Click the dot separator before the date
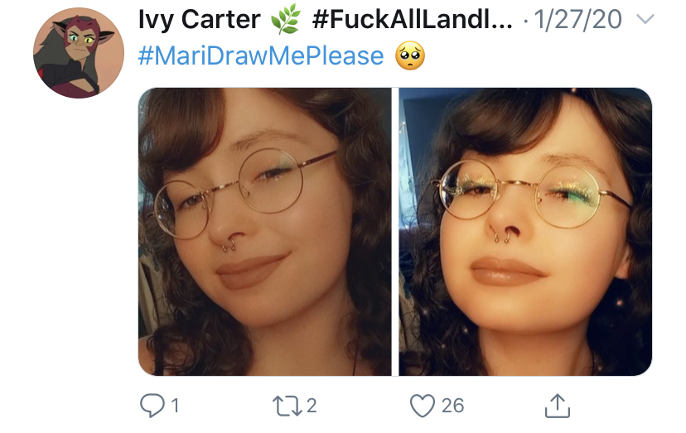This screenshot has height=433, width=686. click(x=525, y=22)
